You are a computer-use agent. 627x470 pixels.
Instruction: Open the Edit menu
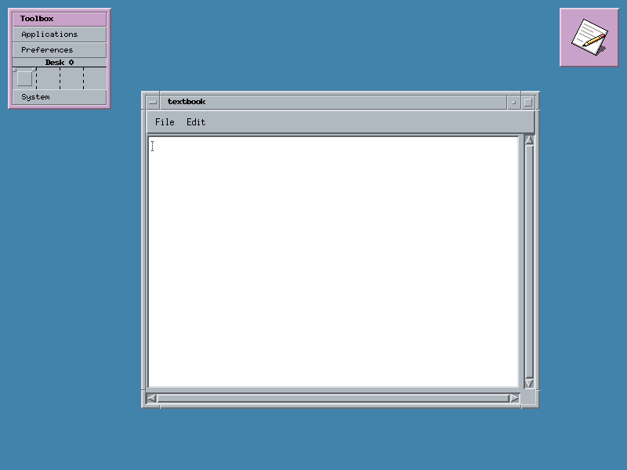coord(196,122)
